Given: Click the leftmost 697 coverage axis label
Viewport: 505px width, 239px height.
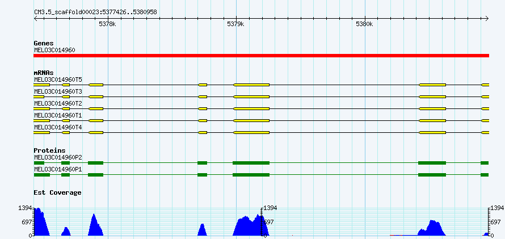Looking at the screenshot, I should pyautogui.click(x=26, y=222).
